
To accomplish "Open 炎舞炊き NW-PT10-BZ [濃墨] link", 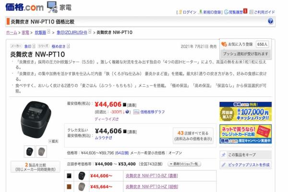I will point(152,176).
